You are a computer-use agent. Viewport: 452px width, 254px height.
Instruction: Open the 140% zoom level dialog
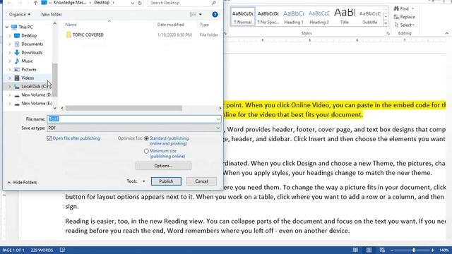(x=444, y=250)
